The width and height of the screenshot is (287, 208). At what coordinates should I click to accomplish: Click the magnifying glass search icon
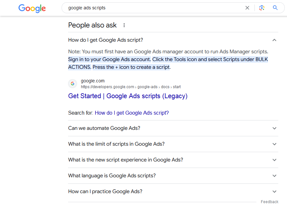pos(275,8)
